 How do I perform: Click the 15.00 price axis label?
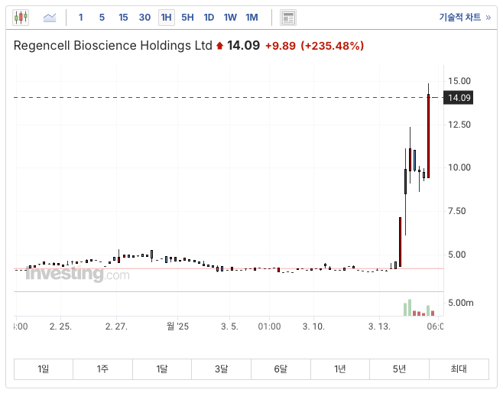(x=459, y=81)
